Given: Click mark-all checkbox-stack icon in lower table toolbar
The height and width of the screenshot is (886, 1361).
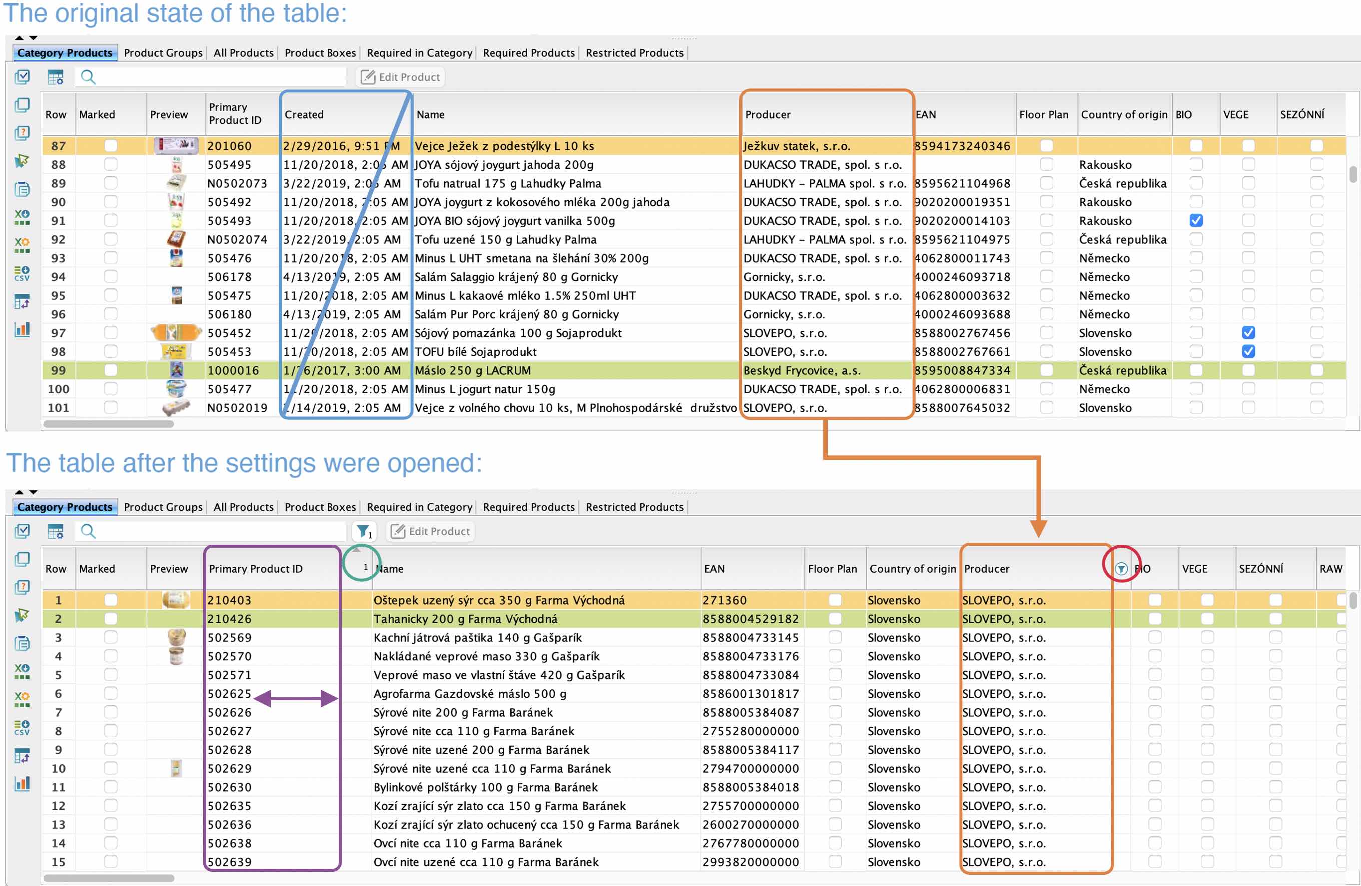Looking at the screenshot, I should tap(22, 530).
